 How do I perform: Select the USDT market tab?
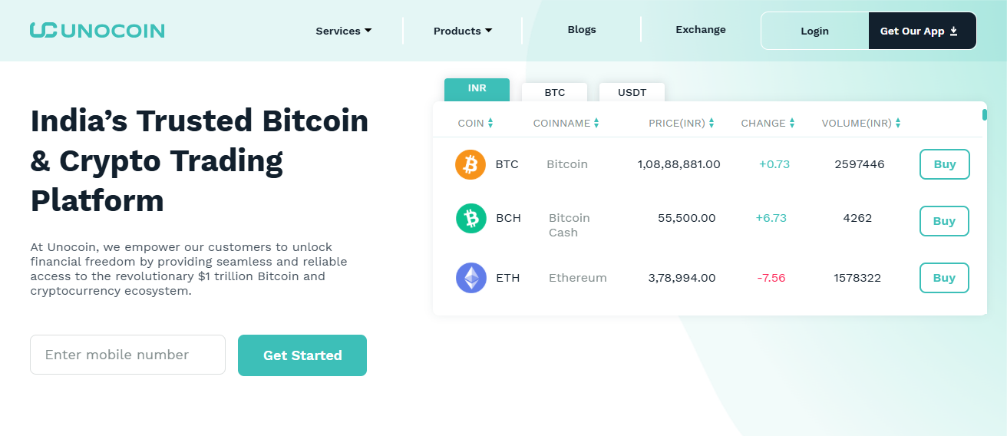(x=632, y=92)
